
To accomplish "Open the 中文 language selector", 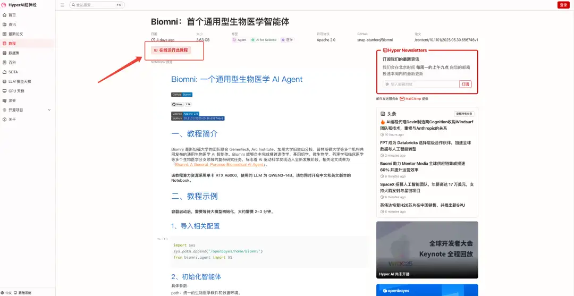I will [x=6, y=293].
